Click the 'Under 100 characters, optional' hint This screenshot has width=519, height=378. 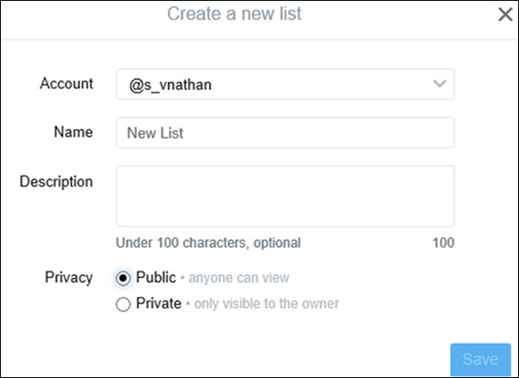[208, 243]
